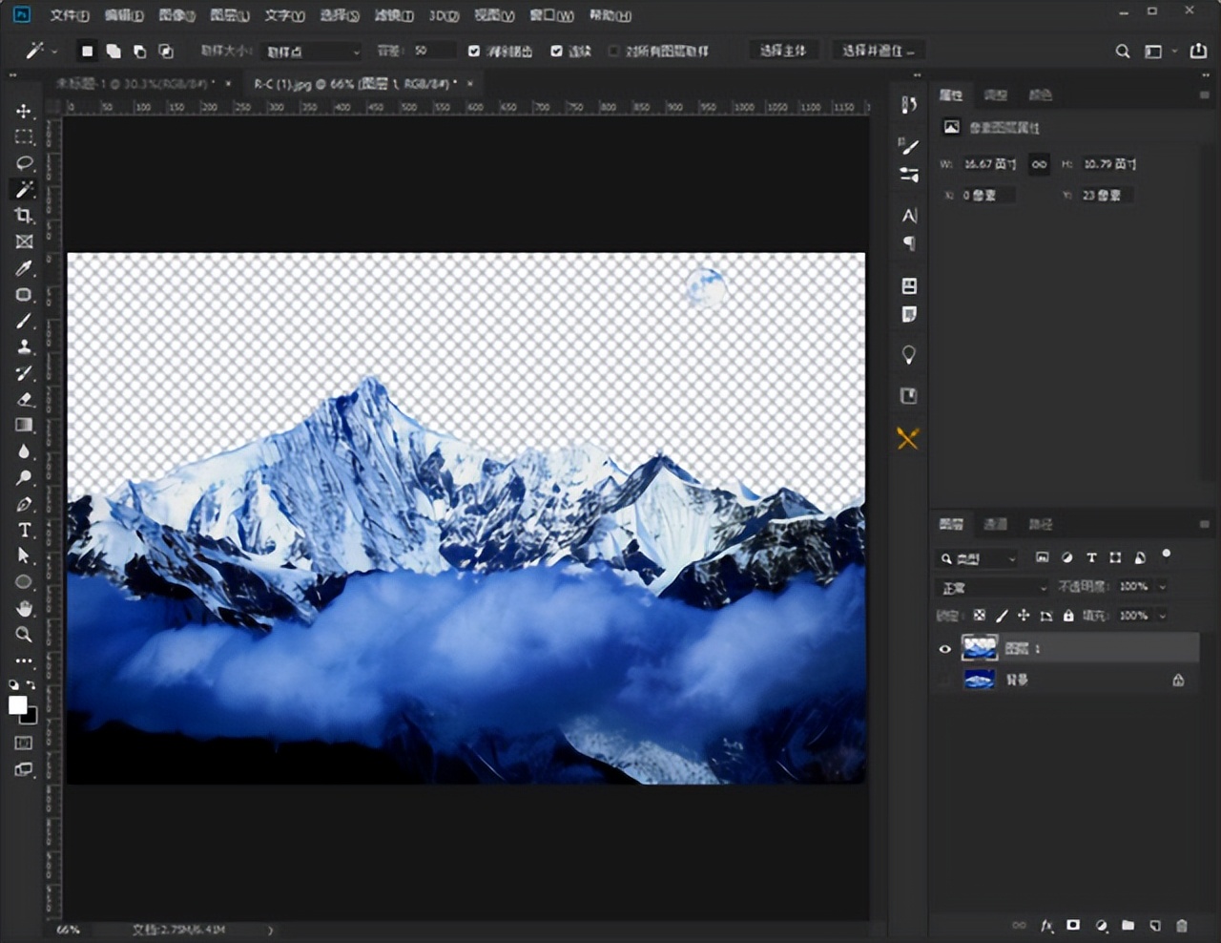Screen dimensions: 1221x943
Task: Click the trash icon to delete the layer
Action: [x=1182, y=925]
